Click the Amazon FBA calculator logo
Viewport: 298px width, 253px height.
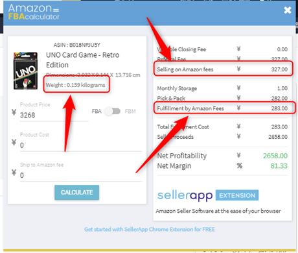click(34, 12)
